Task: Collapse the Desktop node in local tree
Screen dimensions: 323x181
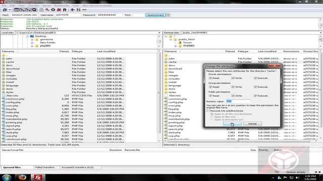Action: click(x=27, y=36)
